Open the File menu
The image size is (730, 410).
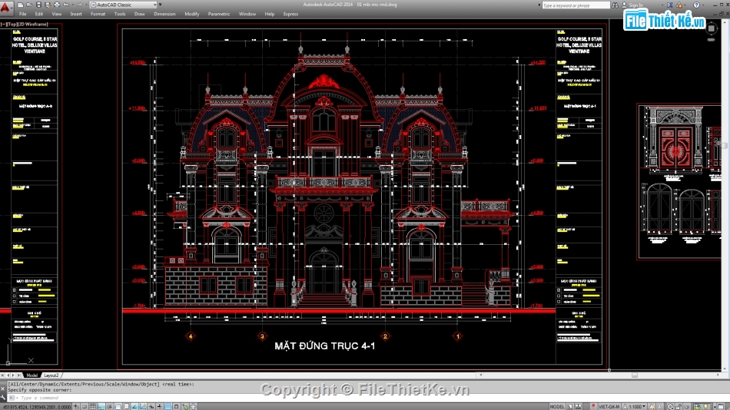pyautogui.click(x=23, y=14)
